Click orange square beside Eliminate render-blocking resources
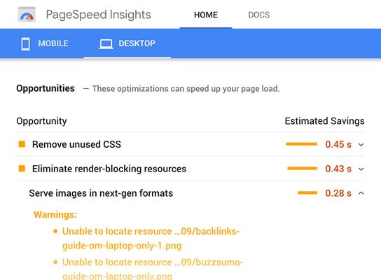This screenshot has height=280, width=381. pos(22,168)
